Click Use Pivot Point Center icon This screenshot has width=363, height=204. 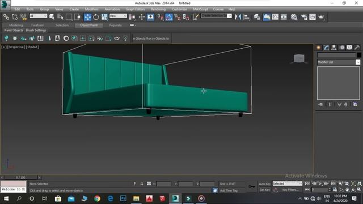tap(132, 17)
